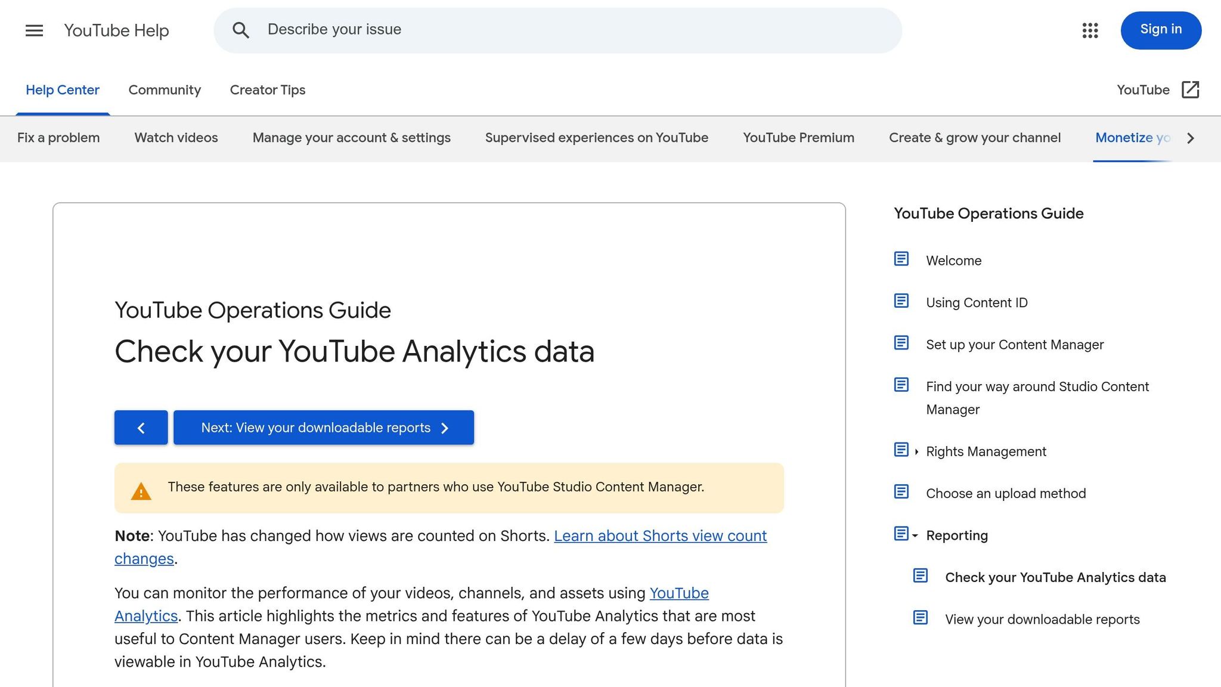The image size is (1221, 687).
Task: Go to the previous article with the back arrow
Action: pyautogui.click(x=141, y=428)
